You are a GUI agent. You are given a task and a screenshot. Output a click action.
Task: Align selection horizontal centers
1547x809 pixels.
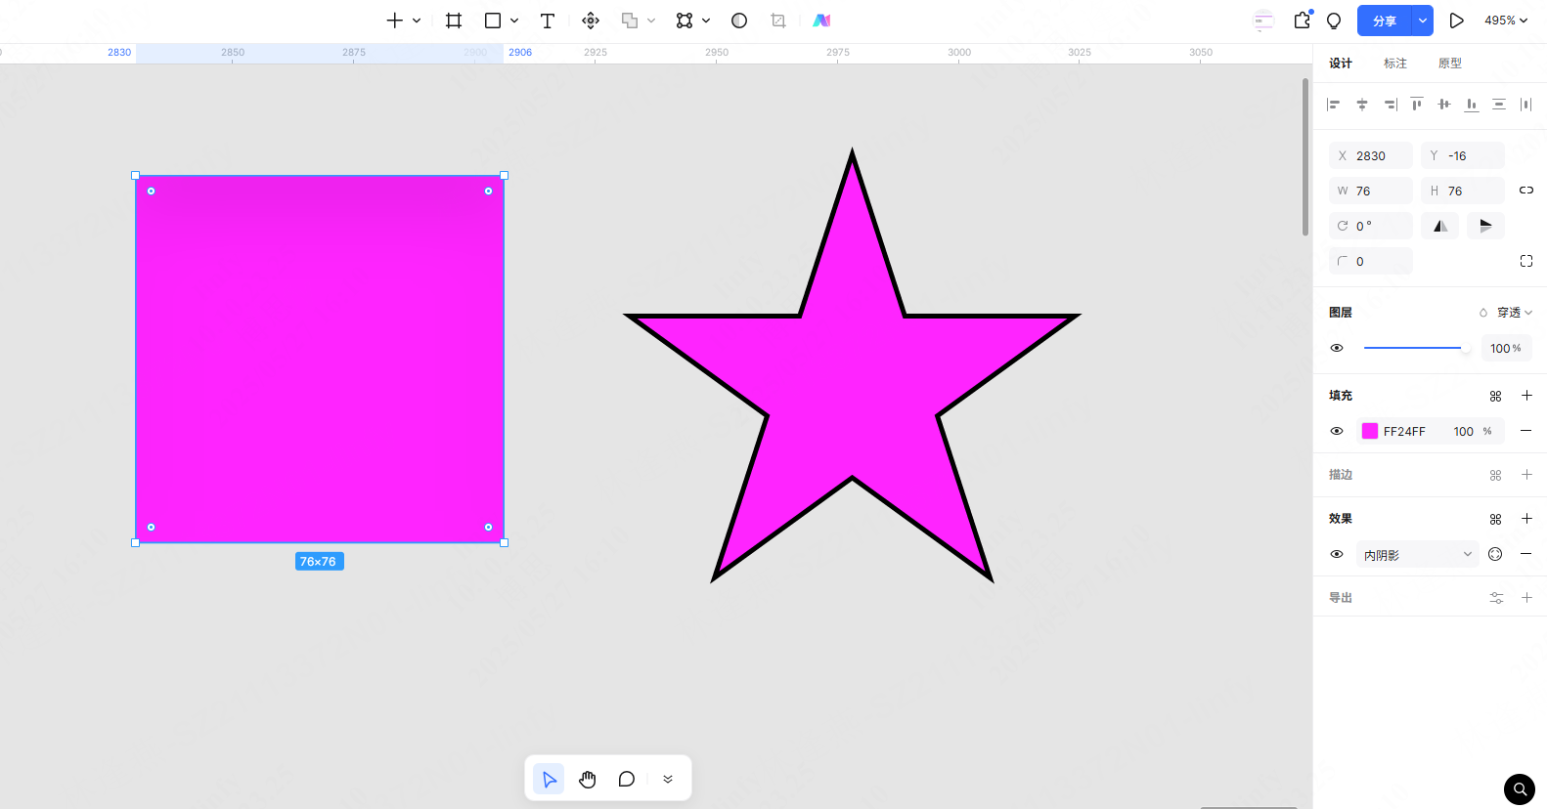(1361, 105)
